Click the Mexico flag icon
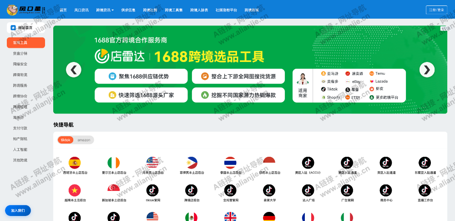The width and height of the screenshot is (455, 221). (191, 216)
